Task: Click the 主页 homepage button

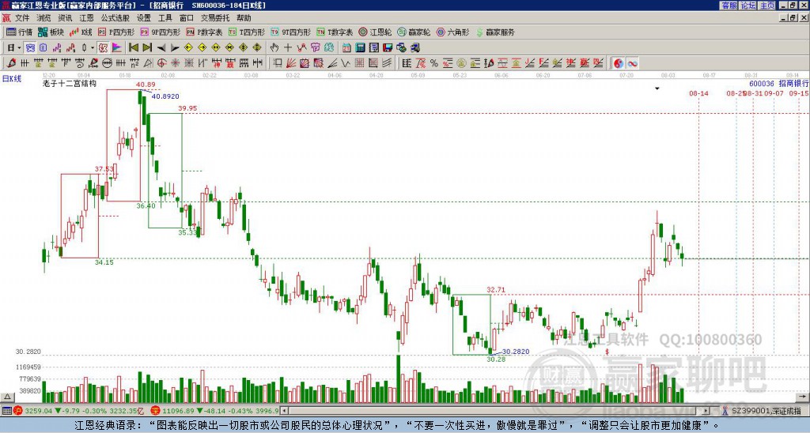Action: tap(767, 6)
